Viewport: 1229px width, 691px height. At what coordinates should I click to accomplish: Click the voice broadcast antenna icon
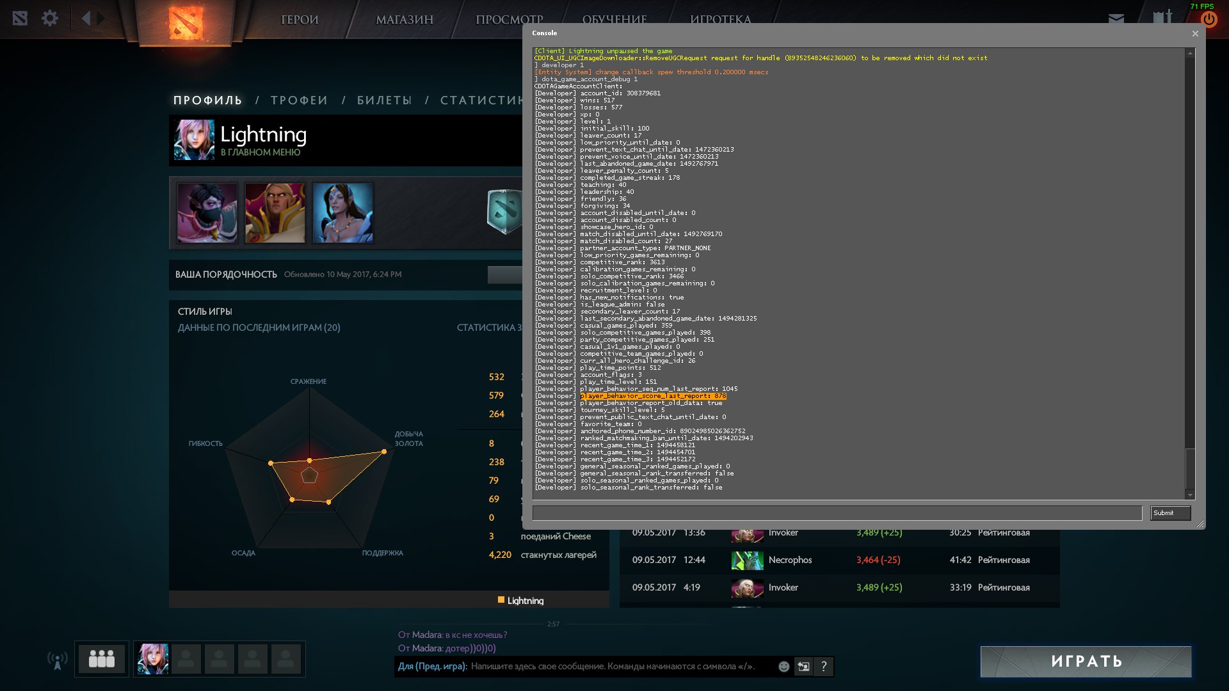57,660
